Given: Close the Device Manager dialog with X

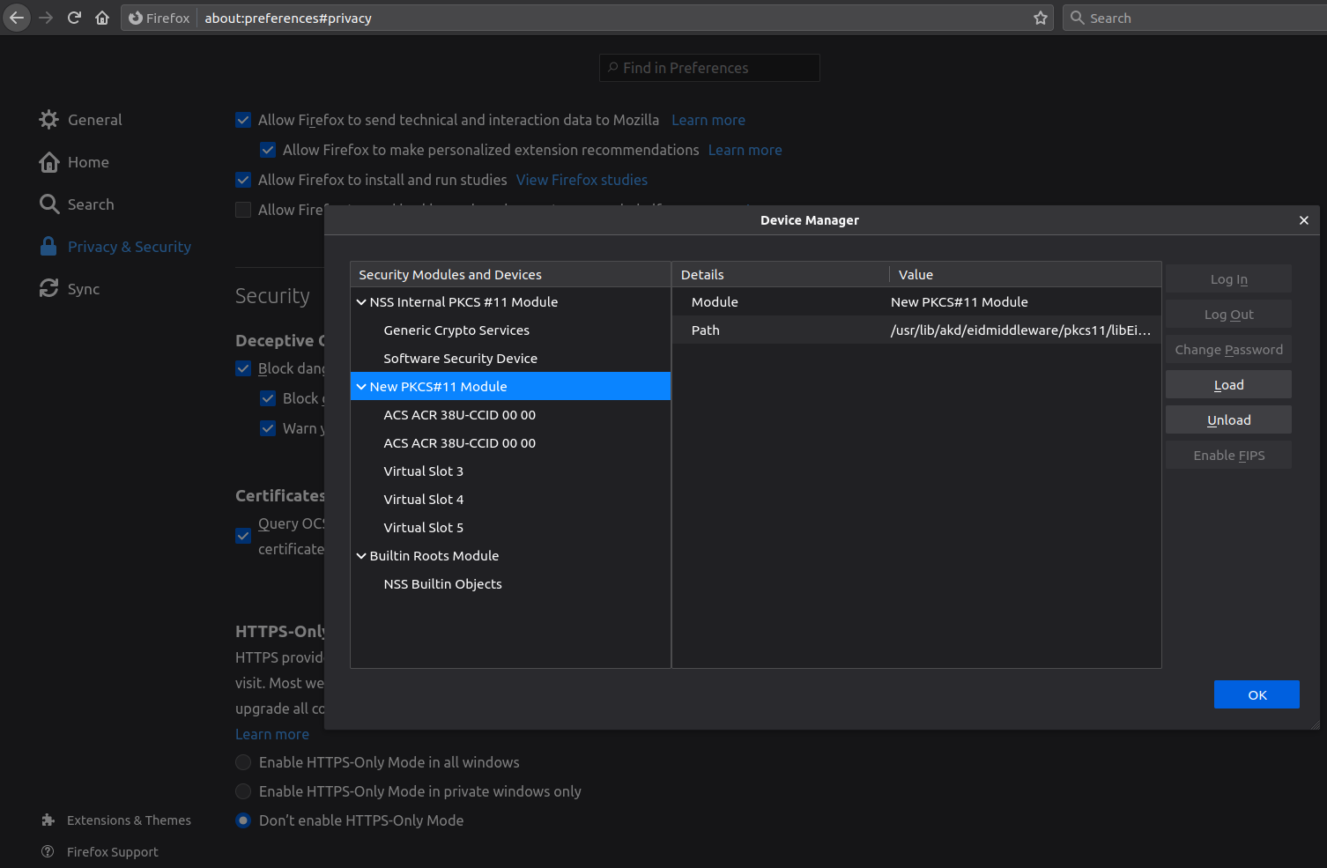Looking at the screenshot, I should pos(1304,220).
